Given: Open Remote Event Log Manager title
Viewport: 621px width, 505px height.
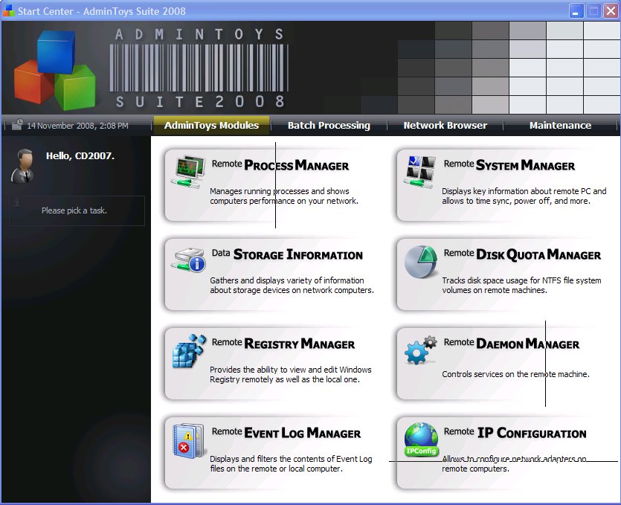Looking at the screenshot, I should tap(286, 433).
